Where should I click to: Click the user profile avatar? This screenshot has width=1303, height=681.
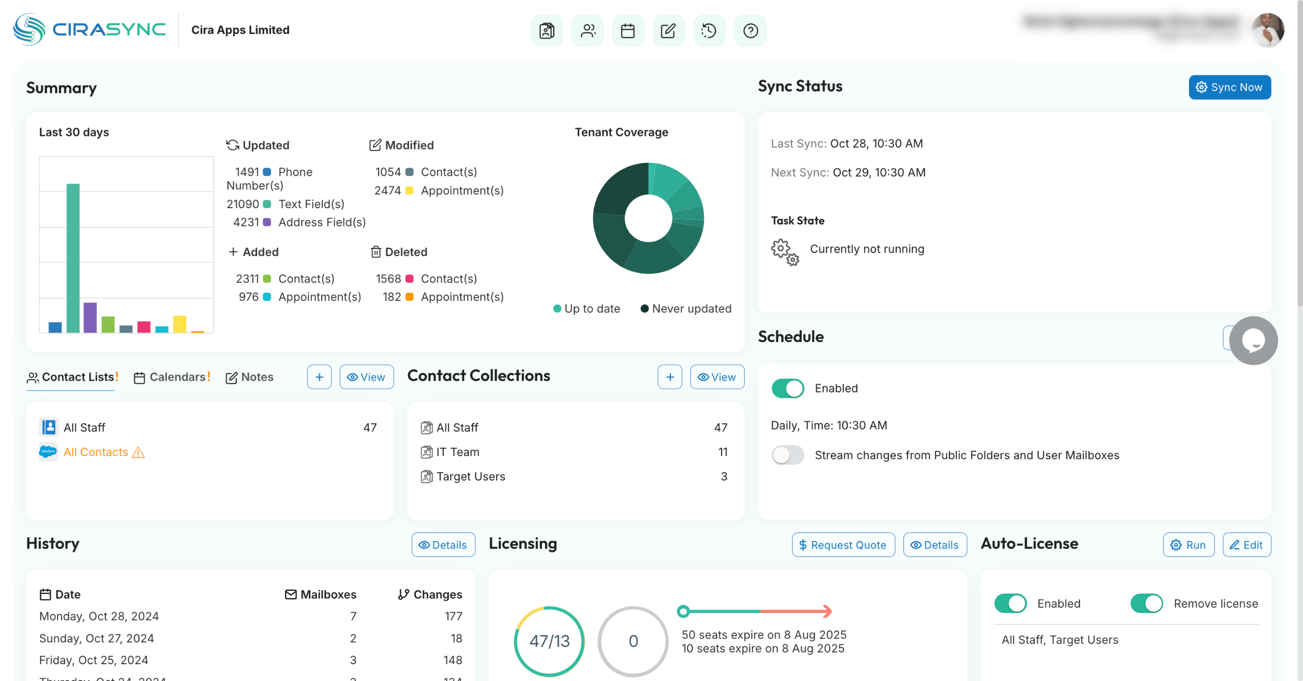pyautogui.click(x=1267, y=30)
